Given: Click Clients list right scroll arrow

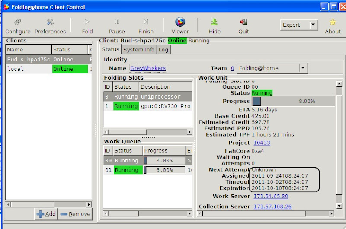Looking at the screenshot, I should coord(89,204).
